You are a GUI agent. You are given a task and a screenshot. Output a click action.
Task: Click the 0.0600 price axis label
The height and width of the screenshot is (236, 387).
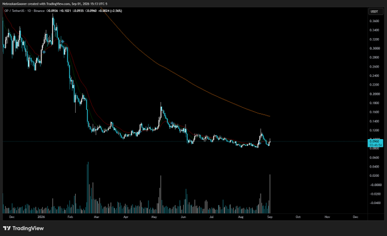click(374, 157)
